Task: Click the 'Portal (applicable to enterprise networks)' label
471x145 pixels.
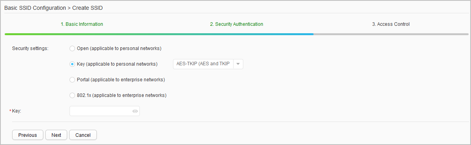Action: [121, 80]
